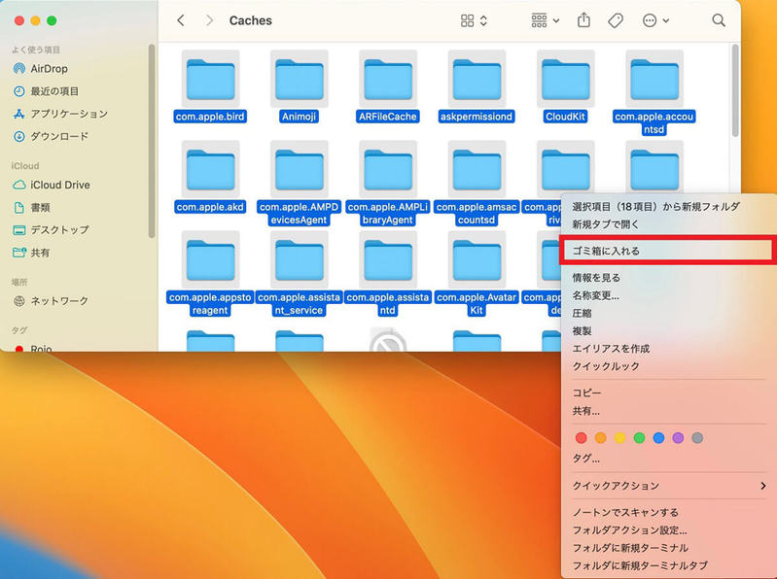The image size is (777, 579).
Task: Open the Share toolbar button
Action: point(583,20)
